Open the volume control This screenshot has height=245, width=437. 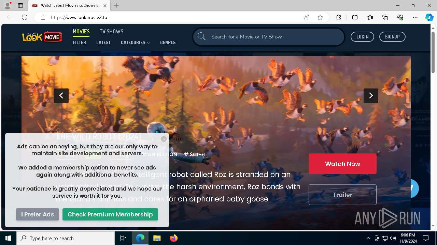click(393, 238)
